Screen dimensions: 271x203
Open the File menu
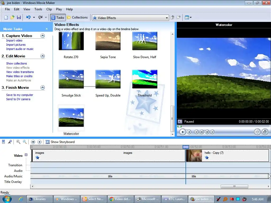(7, 9)
